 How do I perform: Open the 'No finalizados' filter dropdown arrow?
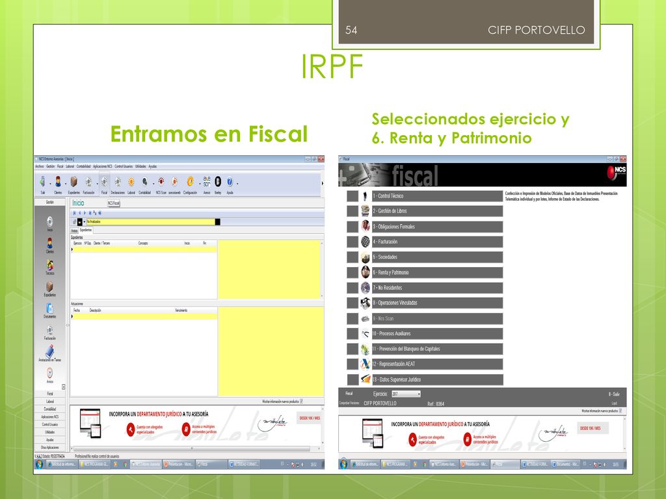[x=84, y=222]
